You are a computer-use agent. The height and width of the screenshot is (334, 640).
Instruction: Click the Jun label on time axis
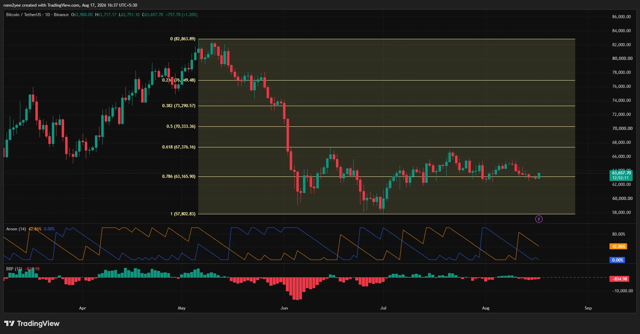[284, 308]
